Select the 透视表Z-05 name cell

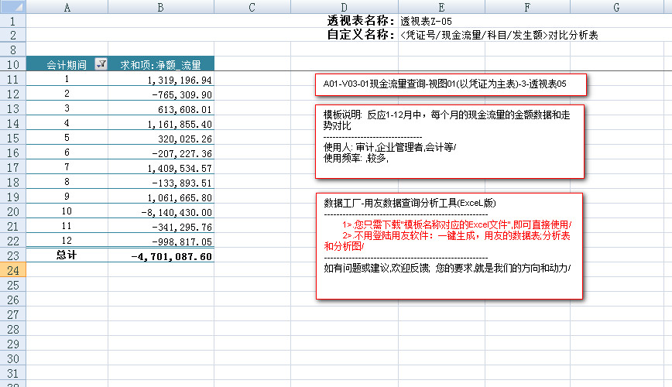click(427, 21)
